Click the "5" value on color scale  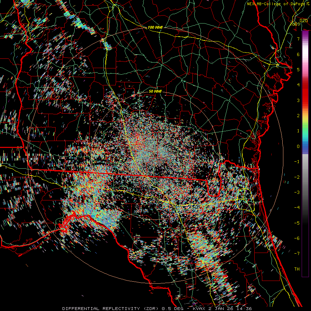(298, 69)
